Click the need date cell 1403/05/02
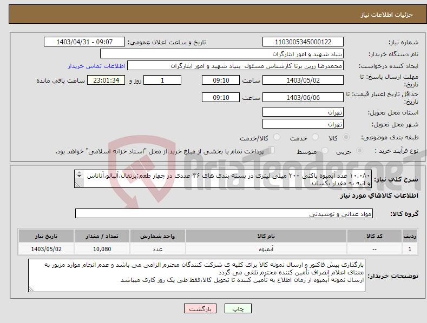427x323 pixels. [47, 249]
